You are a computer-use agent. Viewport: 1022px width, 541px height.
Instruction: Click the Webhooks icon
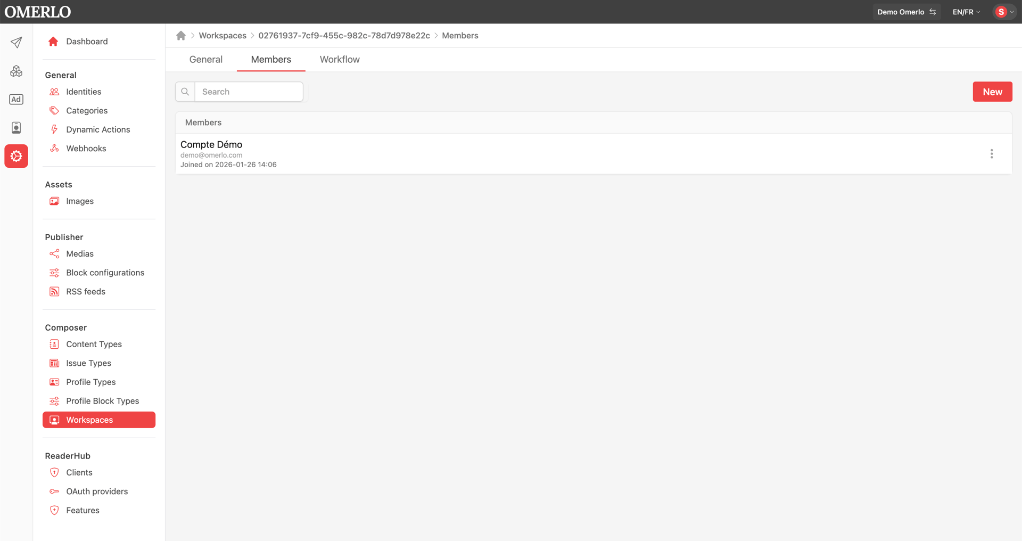coord(54,149)
